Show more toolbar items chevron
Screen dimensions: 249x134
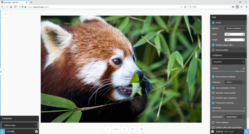pyautogui.click(x=242, y=7)
